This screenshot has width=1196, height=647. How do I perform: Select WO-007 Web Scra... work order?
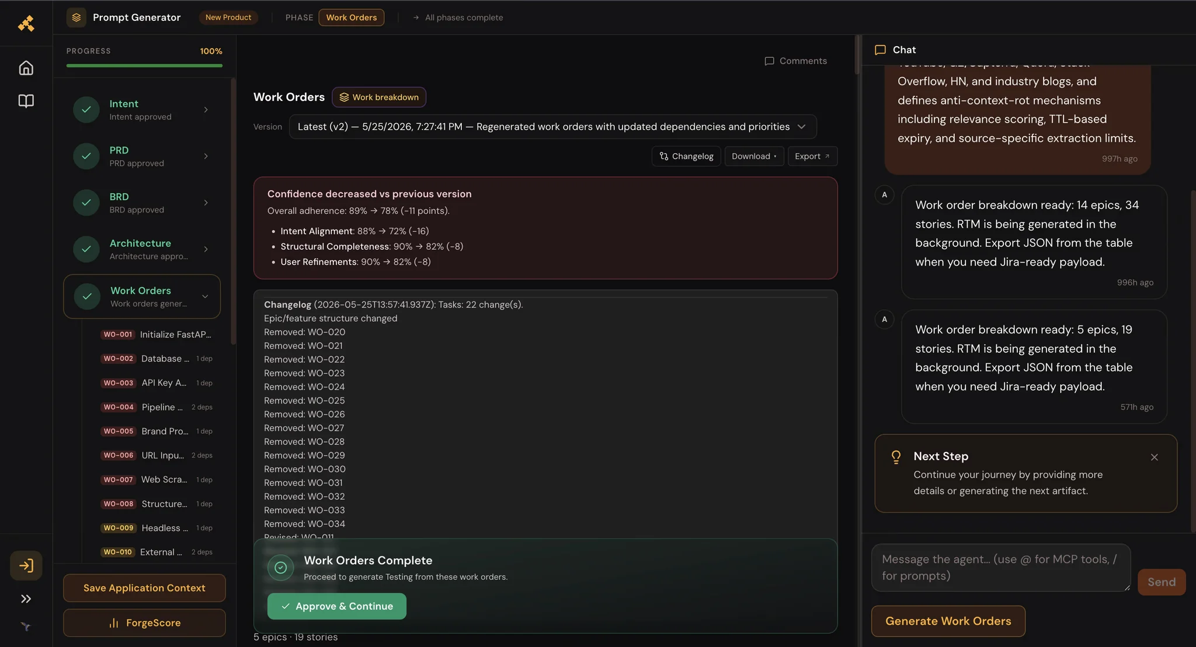(157, 479)
